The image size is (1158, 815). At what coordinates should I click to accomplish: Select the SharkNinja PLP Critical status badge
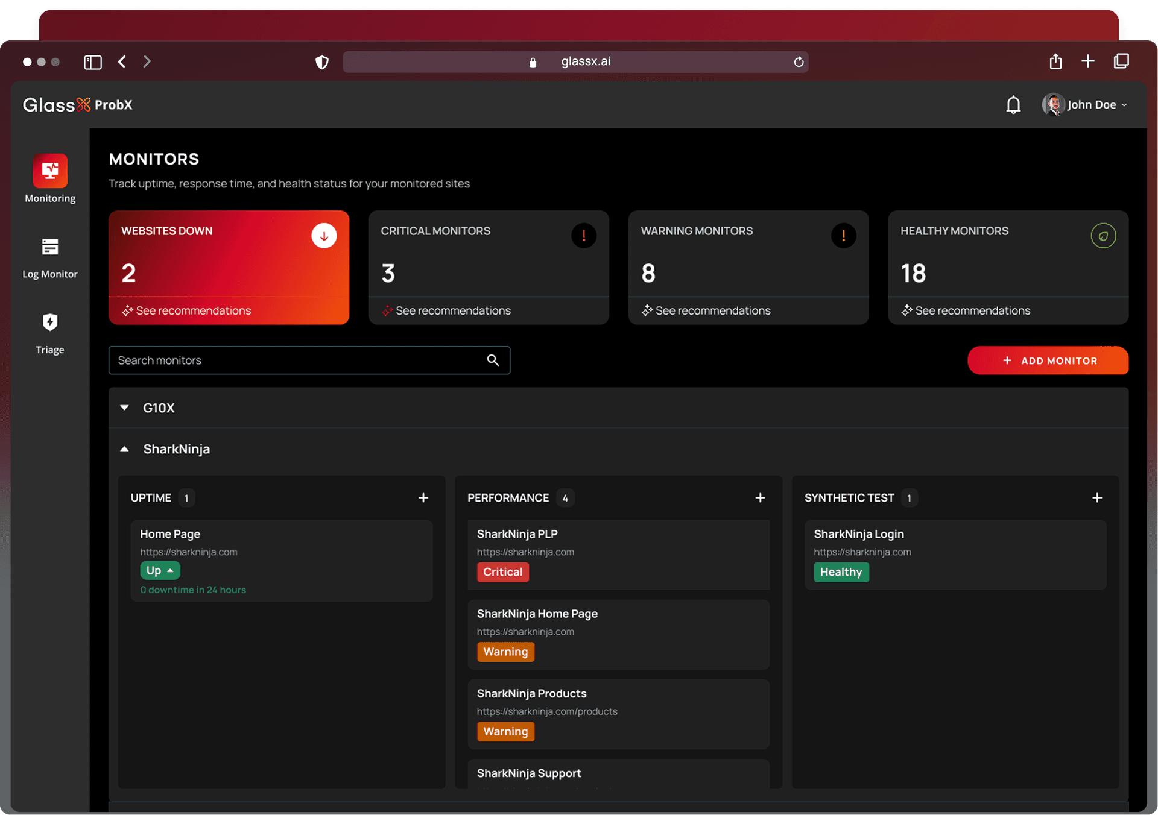[502, 572]
